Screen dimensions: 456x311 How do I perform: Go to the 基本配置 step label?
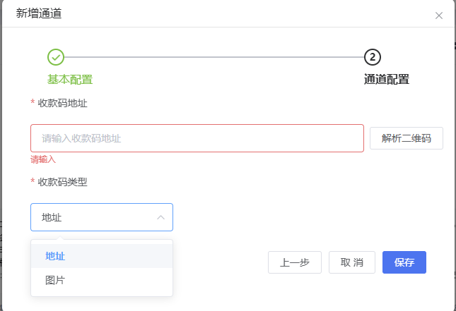tap(70, 79)
